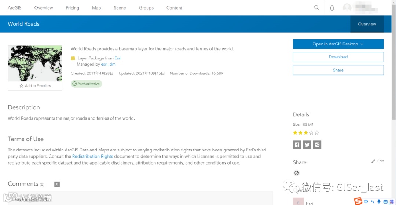396x205 pixels.
Task: Click the Authoritative badge
Action: click(x=87, y=84)
